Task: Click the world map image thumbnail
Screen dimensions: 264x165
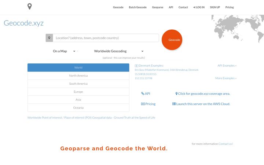Action: [x=238, y=29]
